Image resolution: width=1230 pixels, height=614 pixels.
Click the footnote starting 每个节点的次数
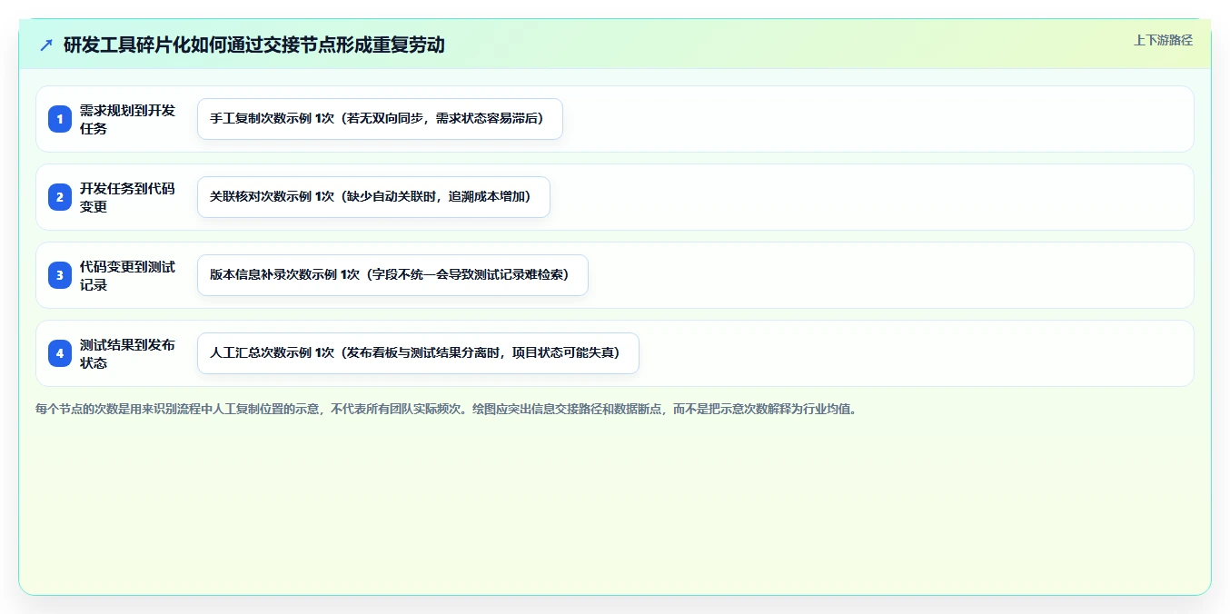tap(446, 409)
